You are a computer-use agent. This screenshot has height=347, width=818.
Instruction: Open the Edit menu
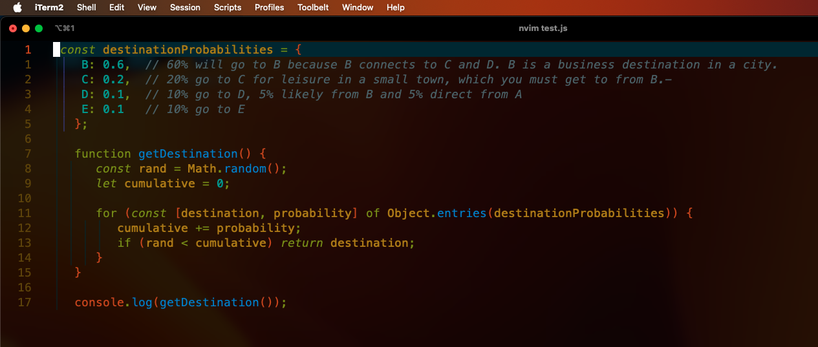pyautogui.click(x=117, y=7)
